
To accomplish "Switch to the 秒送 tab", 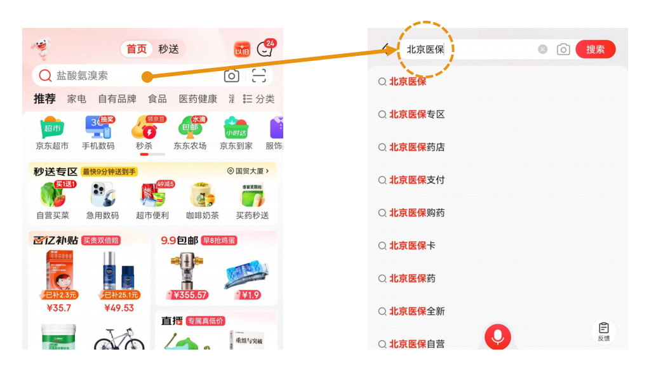I will coord(168,49).
